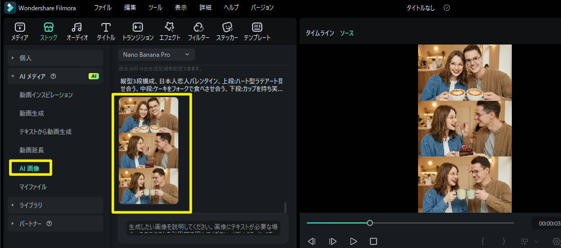Stop the preview playback
This screenshot has height=248, width=561.
373,241
